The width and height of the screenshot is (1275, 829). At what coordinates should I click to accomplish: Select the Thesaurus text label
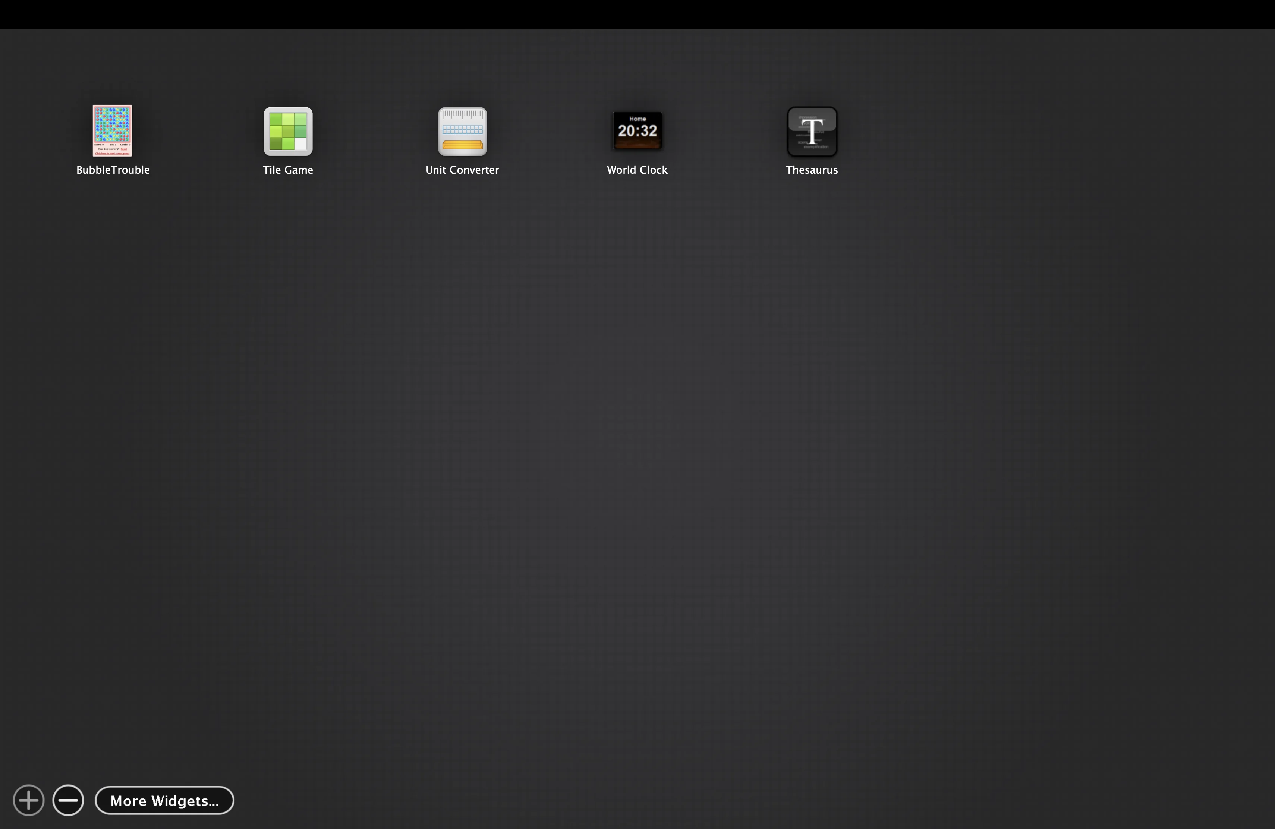pos(812,170)
